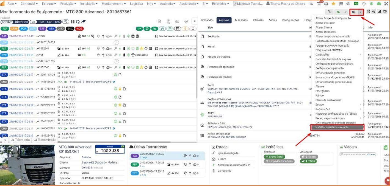This screenshot has height=186, width=390.
Task: Toggle the REP packet filter
Action: tap(5, 29)
